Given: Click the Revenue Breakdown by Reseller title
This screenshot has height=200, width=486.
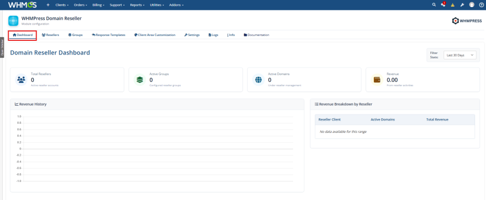Looking at the screenshot, I should click(x=345, y=104).
